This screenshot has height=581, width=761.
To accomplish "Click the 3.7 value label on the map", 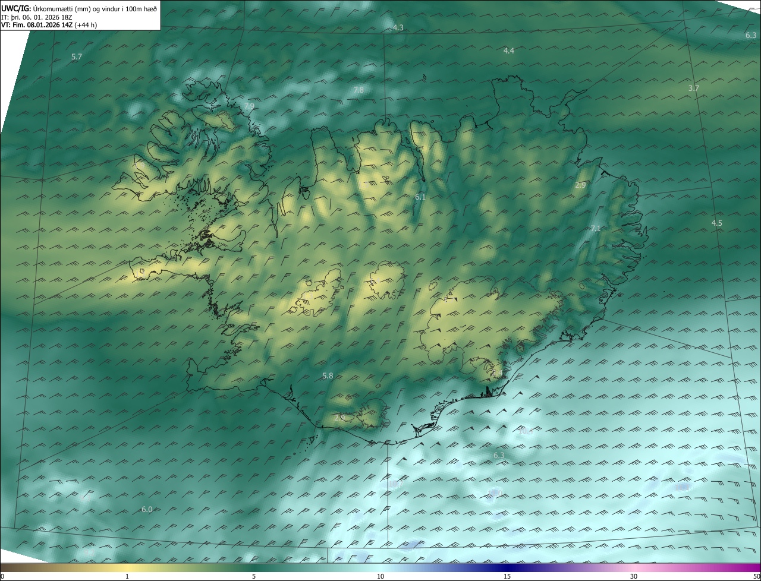I will pyautogui.click(x=693, y=88).
